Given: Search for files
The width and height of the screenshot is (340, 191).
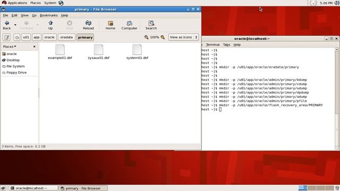Looking at the screenshot, I should tap(151, 25).
